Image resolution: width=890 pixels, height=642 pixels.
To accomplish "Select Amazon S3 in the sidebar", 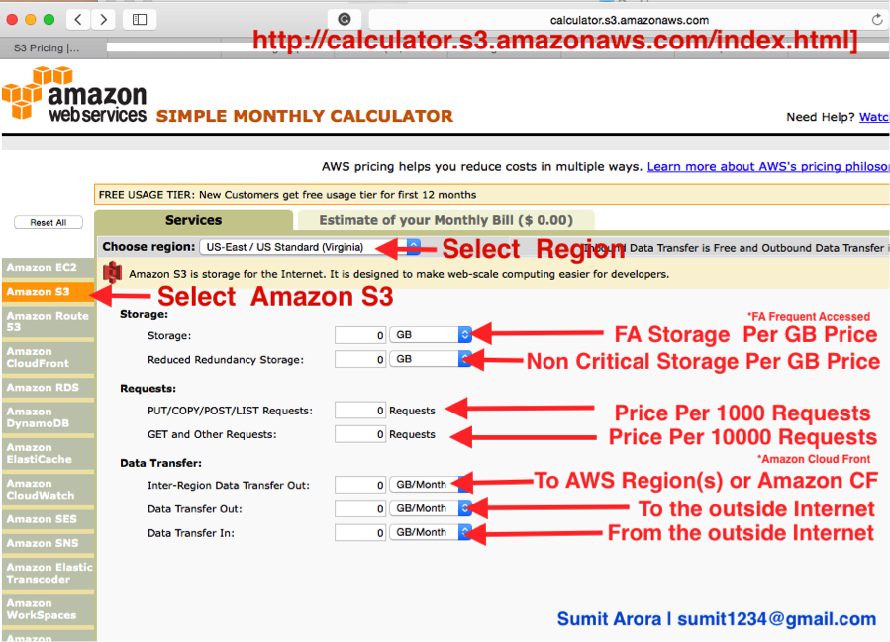I will 49,292.
